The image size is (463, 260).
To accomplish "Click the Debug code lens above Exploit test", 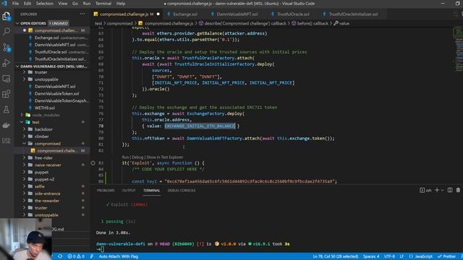I will [137, 157].
